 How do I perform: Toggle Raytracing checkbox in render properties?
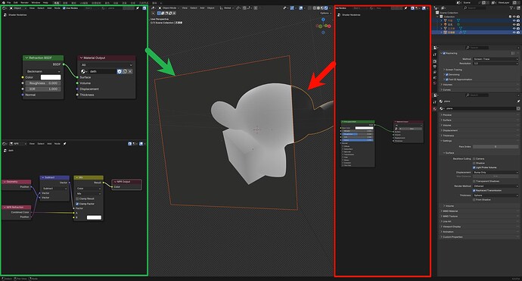tap(444, 53)
